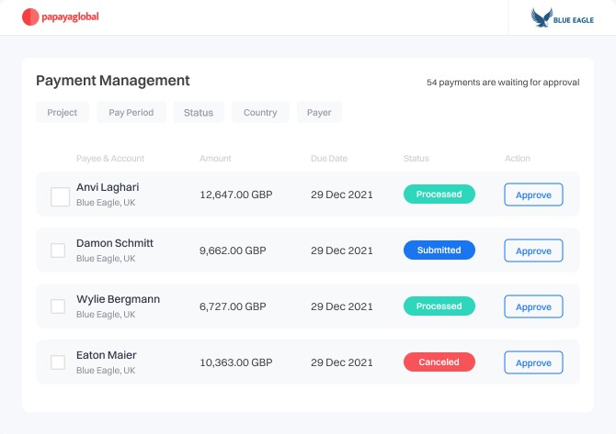
Task: Click the amount 10,363.00 GBP
Action: tap(236, 362)
